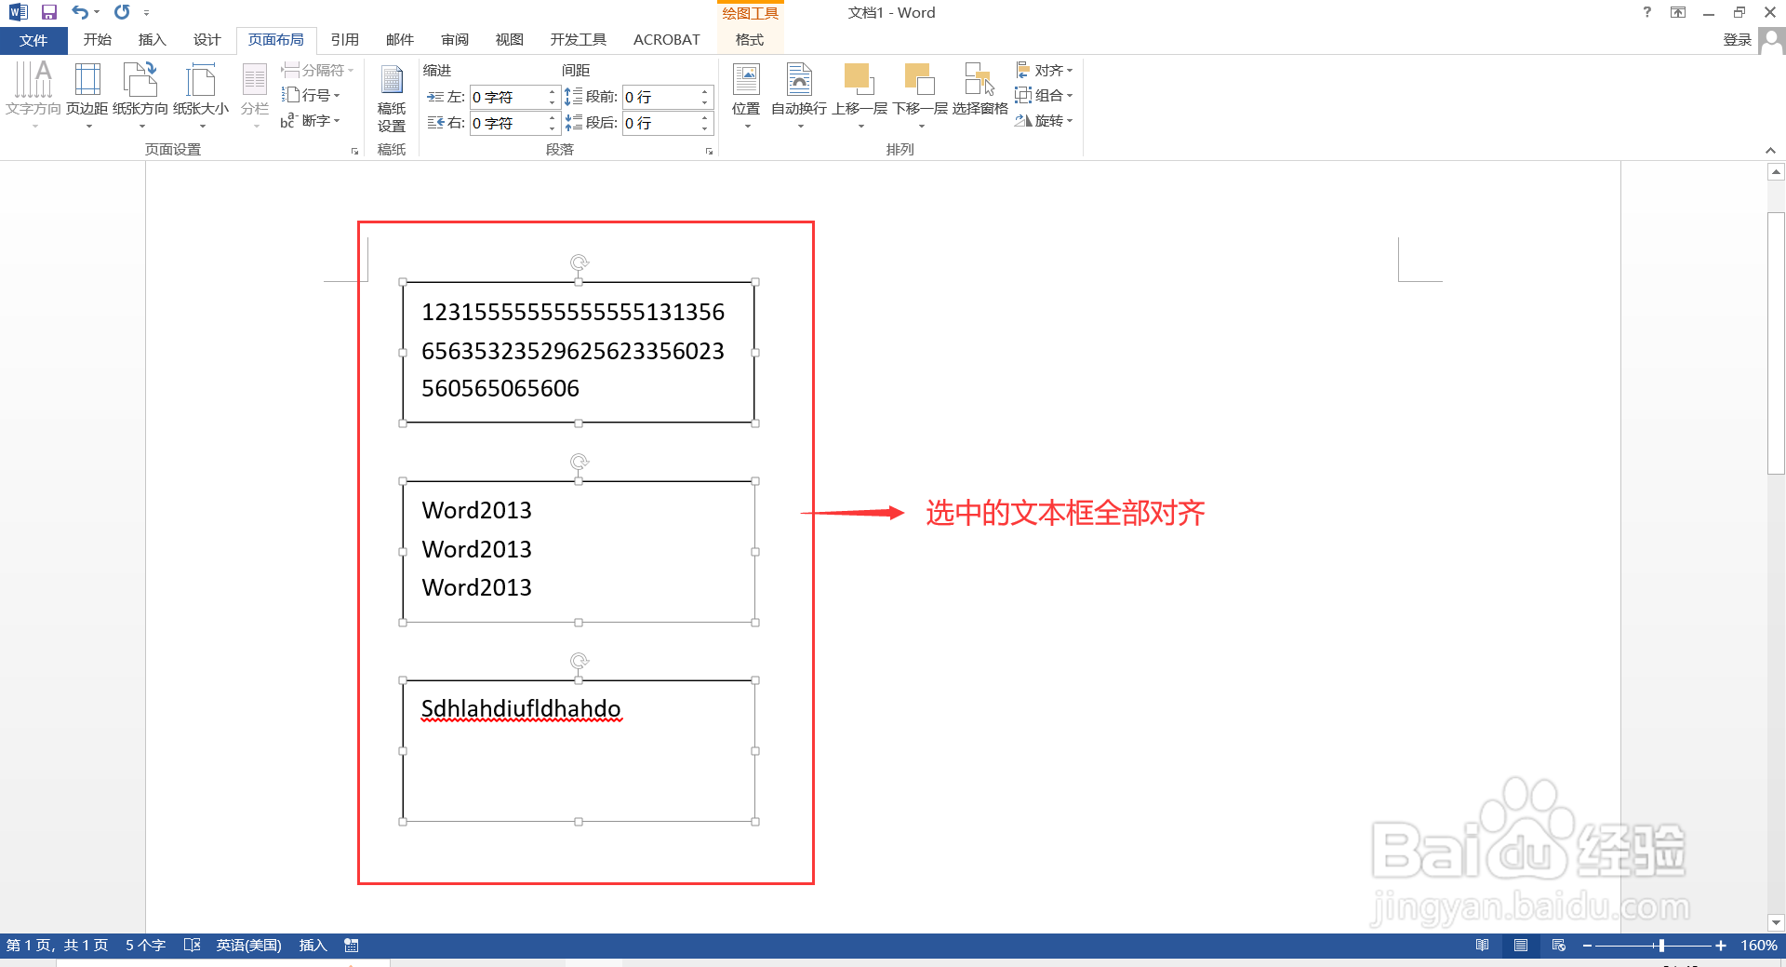The image size is (1786, 967).
Task: Switch to Web Layout view icon
Action: (1559, 945)
